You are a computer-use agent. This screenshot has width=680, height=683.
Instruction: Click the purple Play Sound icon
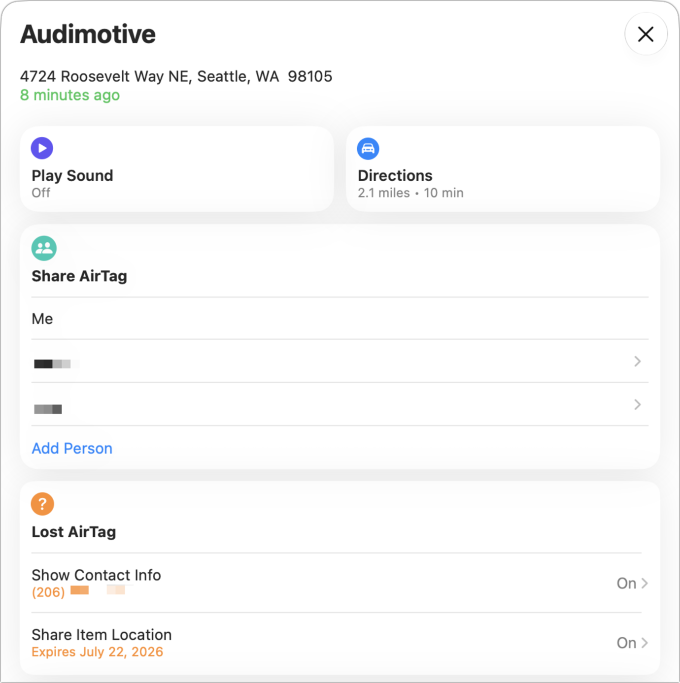(x=42, y=148)
